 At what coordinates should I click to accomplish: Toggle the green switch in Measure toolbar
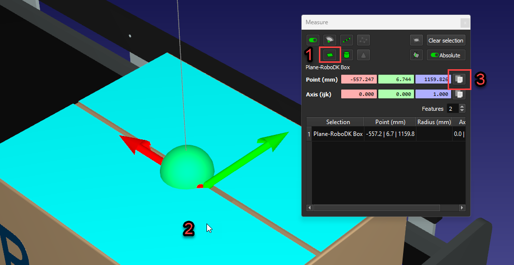click(x=313, y=41)
